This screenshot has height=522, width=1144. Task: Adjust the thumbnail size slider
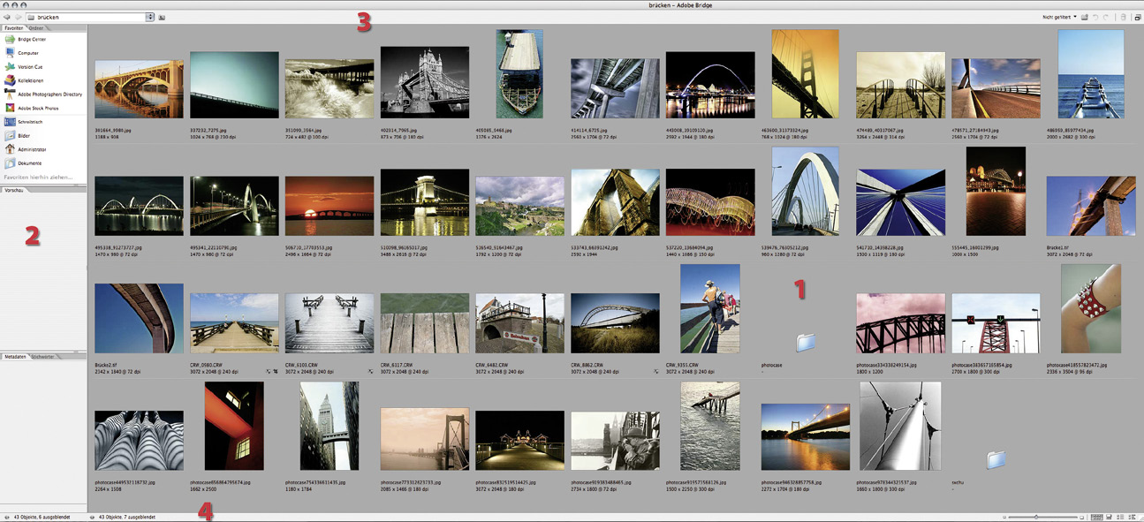tap(1035, 517)
